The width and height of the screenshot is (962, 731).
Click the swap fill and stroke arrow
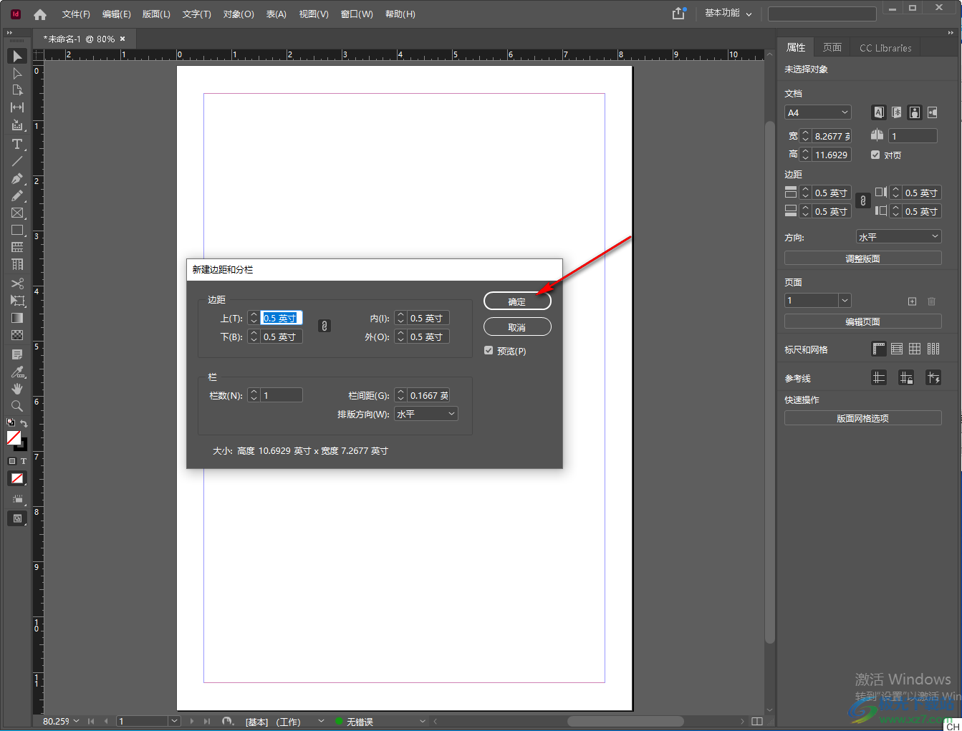tap(24, 423)
